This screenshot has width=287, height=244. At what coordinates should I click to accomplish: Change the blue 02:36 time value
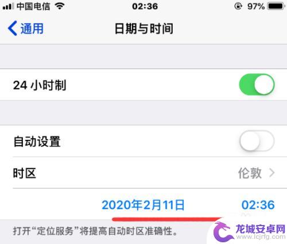[x=258, y=205]
